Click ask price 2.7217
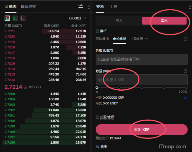This screenshot has height=152, width=192. (x=10, y=53)
